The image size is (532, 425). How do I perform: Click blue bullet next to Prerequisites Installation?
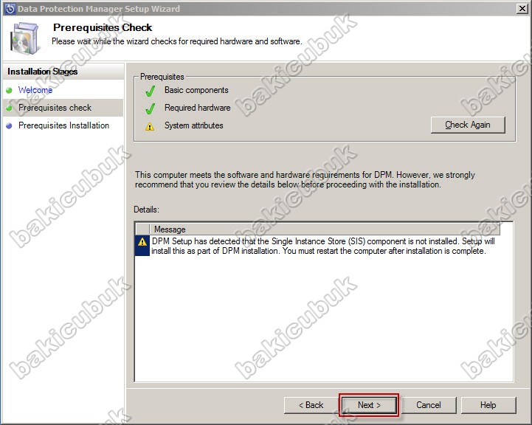pyautogui.click(x=9, y=125)
